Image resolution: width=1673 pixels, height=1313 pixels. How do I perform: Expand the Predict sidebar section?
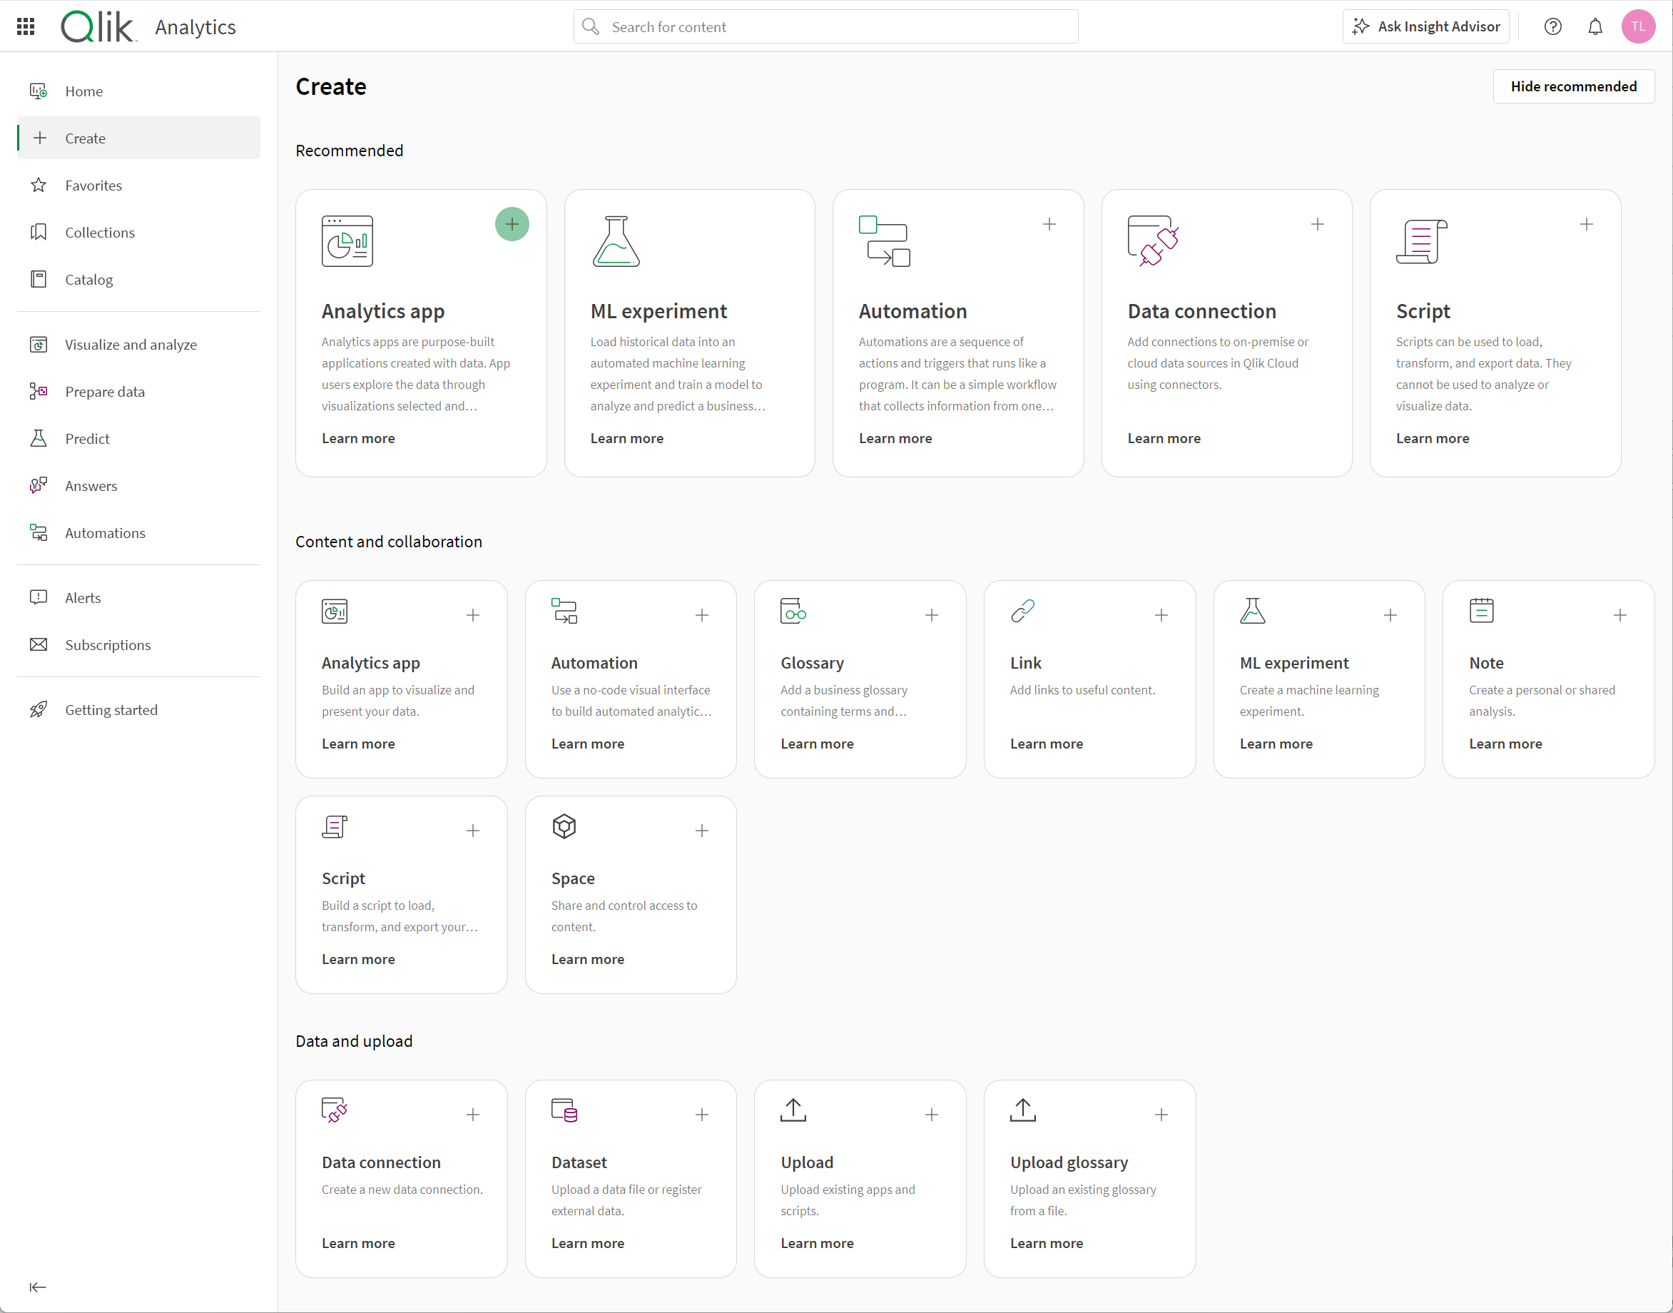(87, 437)
